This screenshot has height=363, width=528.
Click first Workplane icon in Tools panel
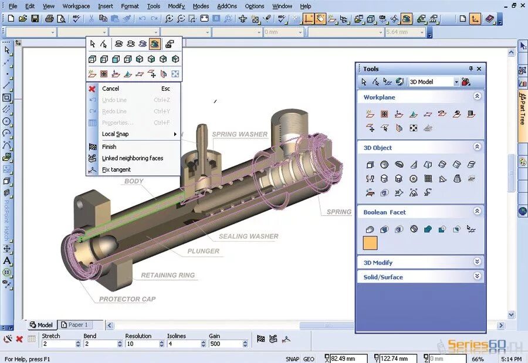pos(370,114)
